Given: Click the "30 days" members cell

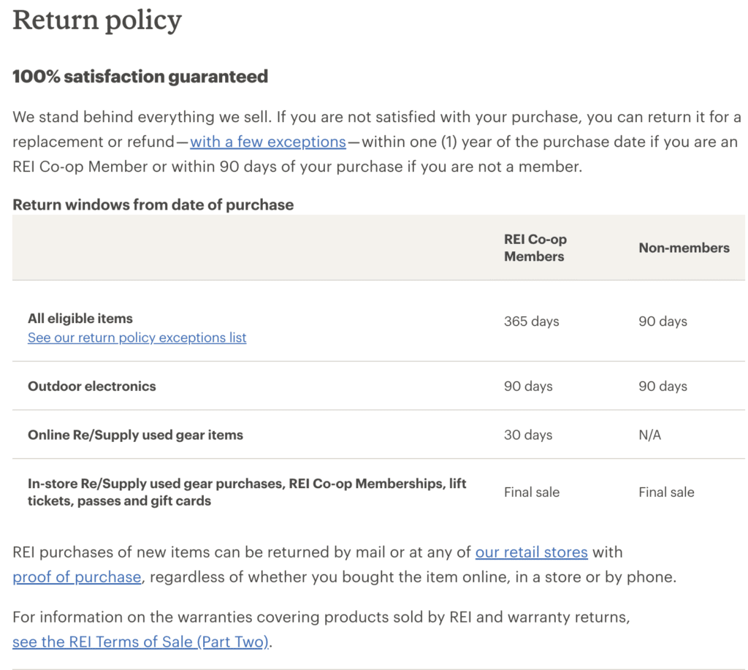Looking at the screenshot, I should point(528,435).
